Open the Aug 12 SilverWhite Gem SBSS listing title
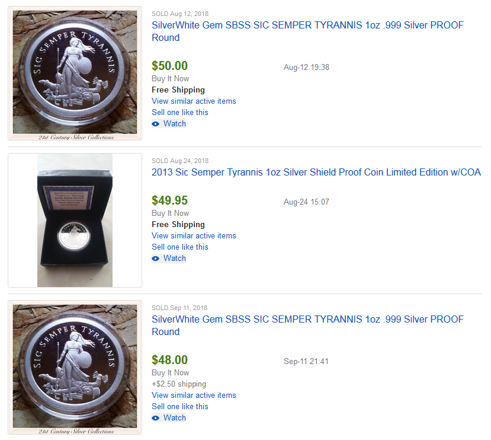 pyautogui.click(x=307, y=31)
